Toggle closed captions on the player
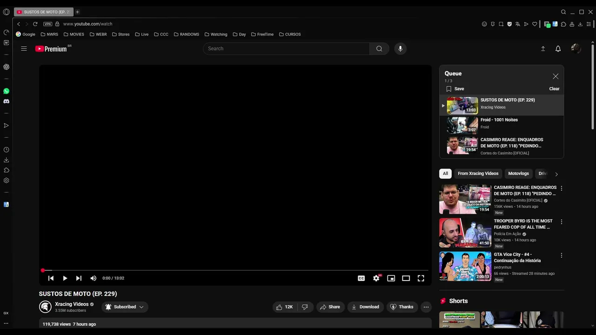This screenshot has height=335, width=596. point(361,278)
